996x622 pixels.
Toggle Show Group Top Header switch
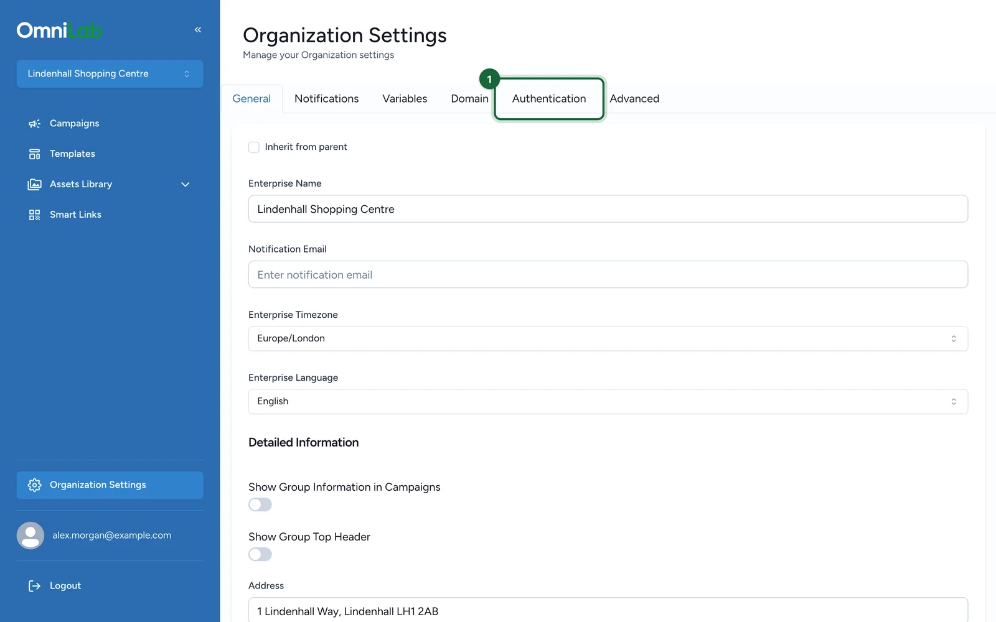point(260,554)
